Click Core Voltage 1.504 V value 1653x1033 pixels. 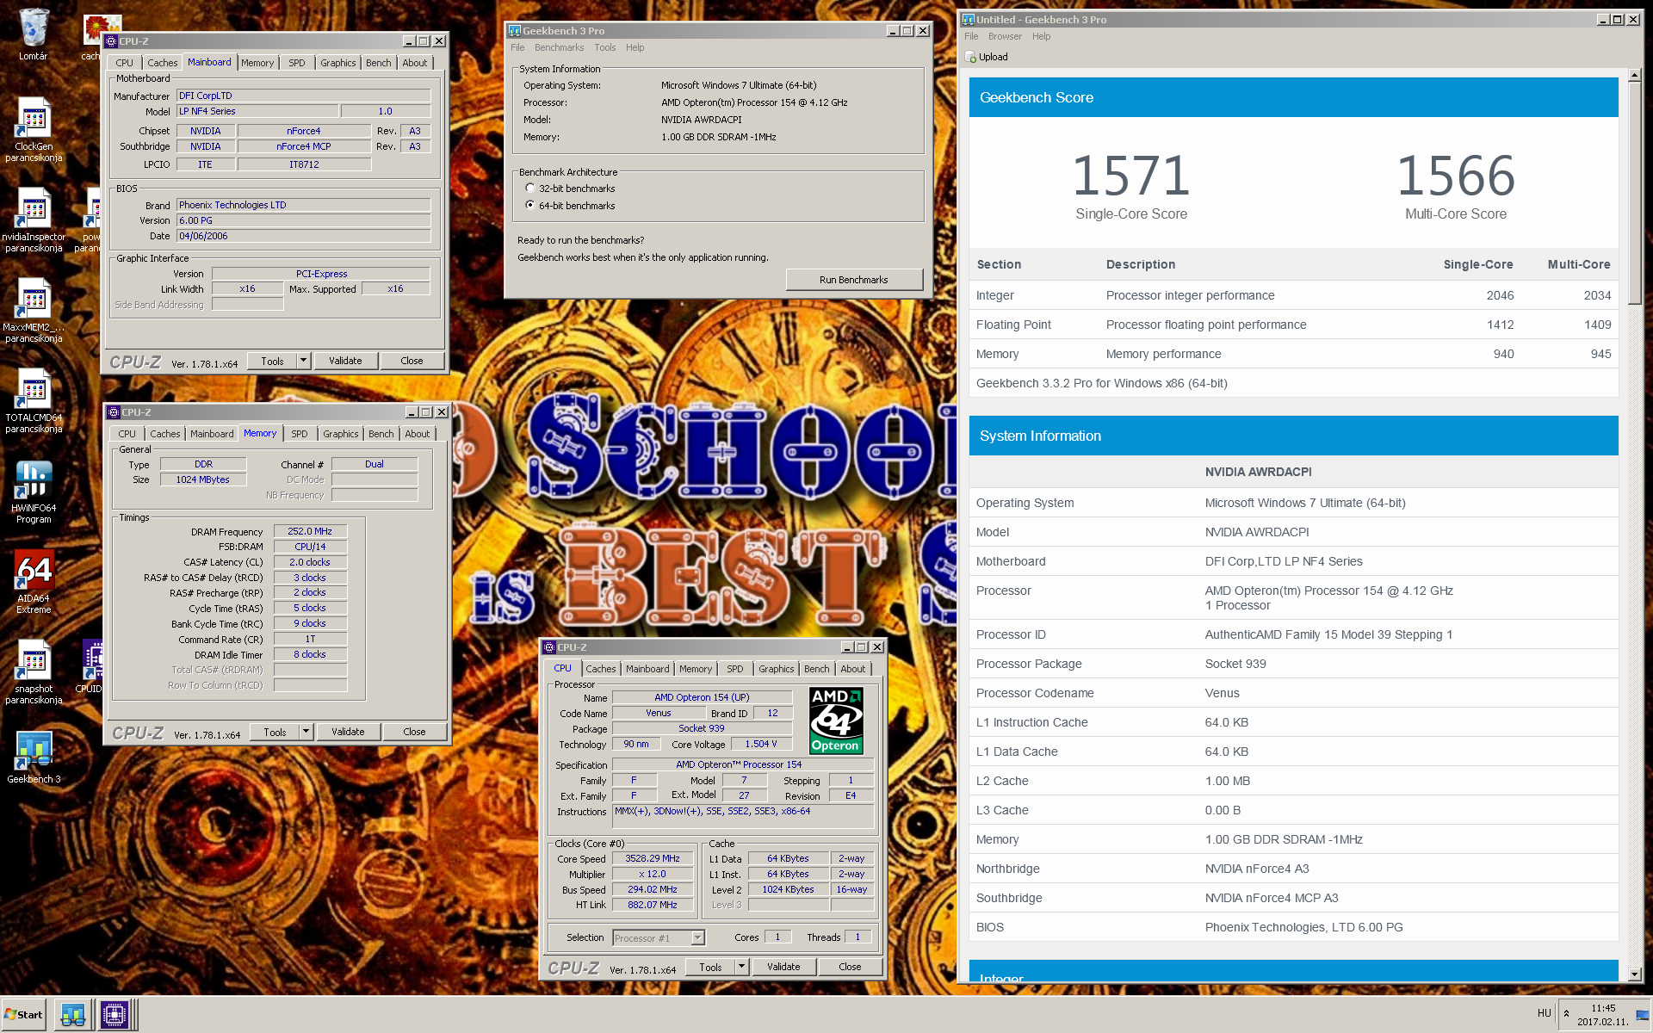coord(761,744)
